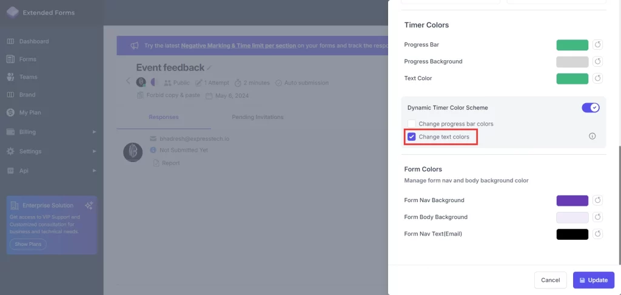Open the Progress Bar green color swatch

click(x=572, y=45)
